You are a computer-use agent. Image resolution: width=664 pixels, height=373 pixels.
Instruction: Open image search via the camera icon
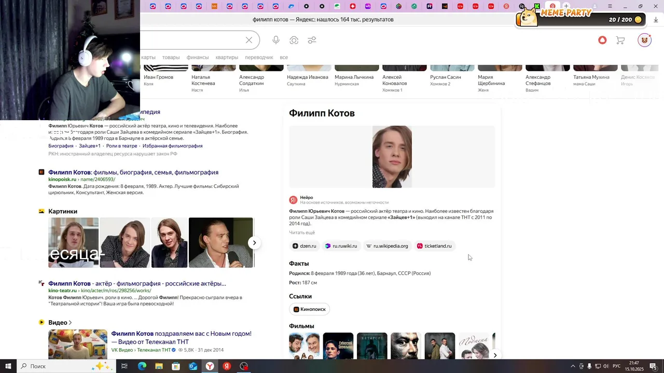pos(294,40)
